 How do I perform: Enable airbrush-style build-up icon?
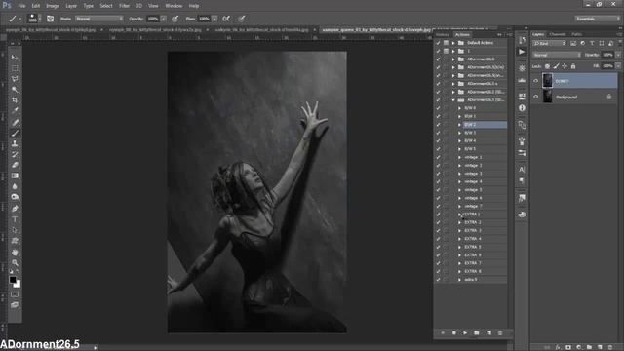226,19
